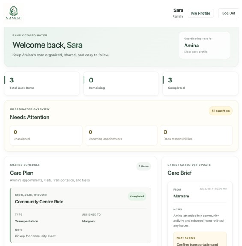Click the Sara user name in header
This screenshot has height=246, width=242.
178,10
